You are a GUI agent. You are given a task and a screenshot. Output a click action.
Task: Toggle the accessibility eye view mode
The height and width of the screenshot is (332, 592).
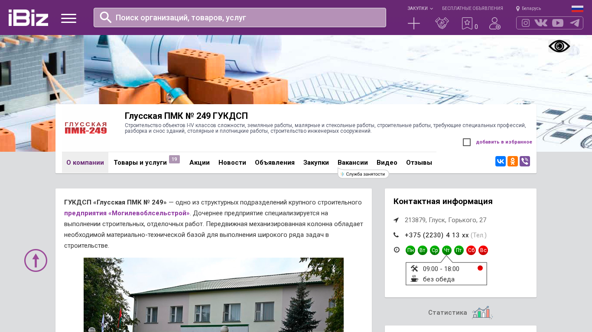pos(559,46)
